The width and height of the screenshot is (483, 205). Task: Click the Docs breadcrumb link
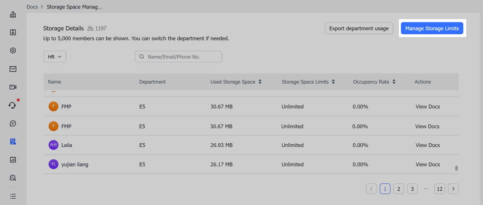[x=32, y=6]
